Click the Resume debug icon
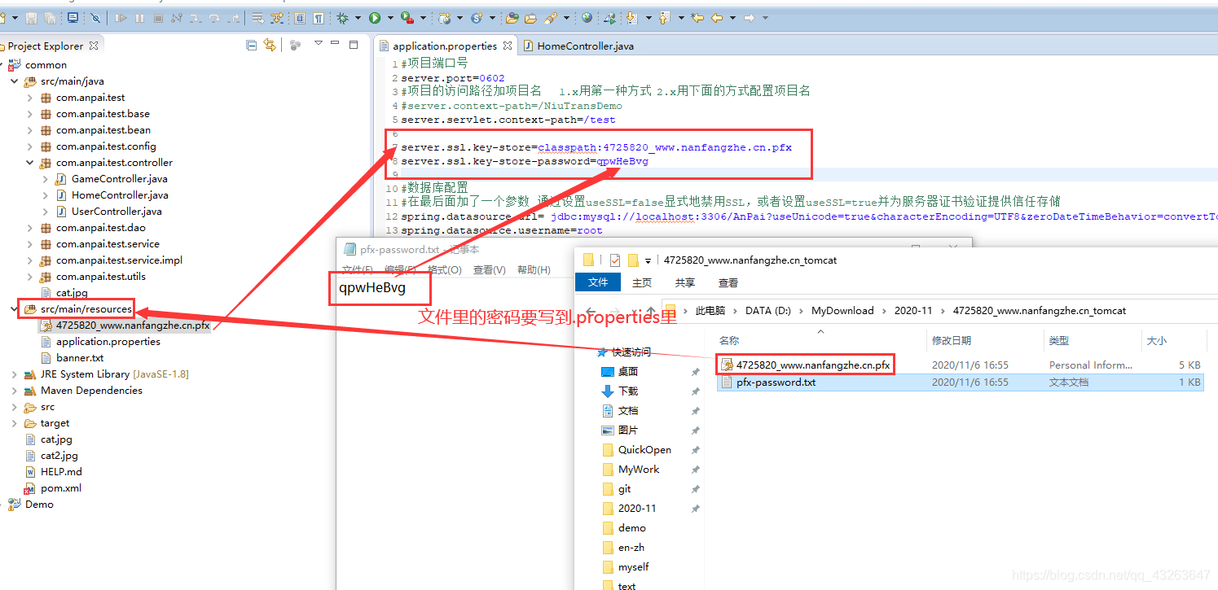The image size is (1218, 590). pos(121,18)
